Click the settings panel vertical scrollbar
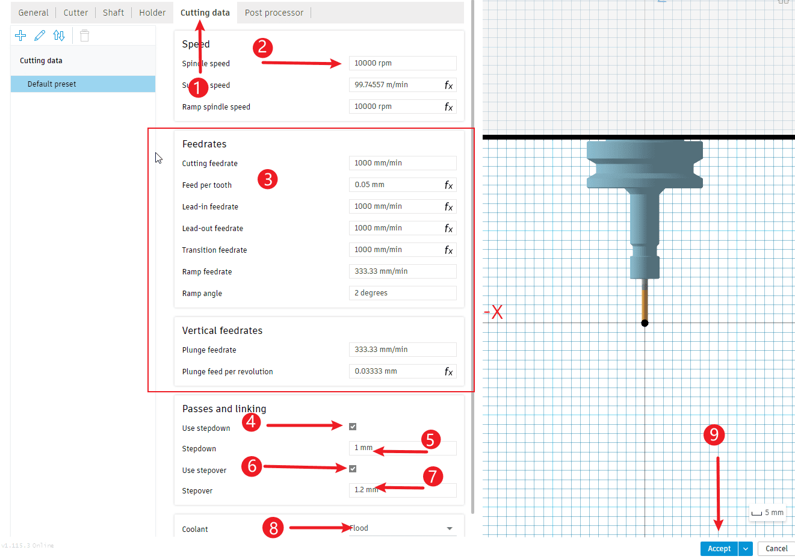The height and width of the screenshot is (559, 795). coord(472,241)
